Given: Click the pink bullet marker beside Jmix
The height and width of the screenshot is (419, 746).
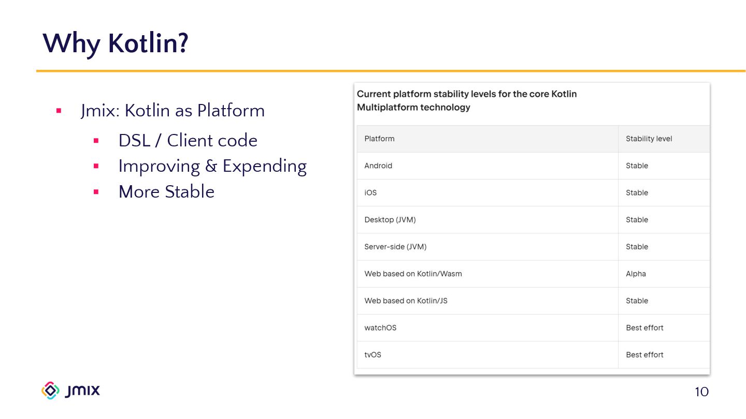Looking at the screenshot, I should [x=59, y=111].
